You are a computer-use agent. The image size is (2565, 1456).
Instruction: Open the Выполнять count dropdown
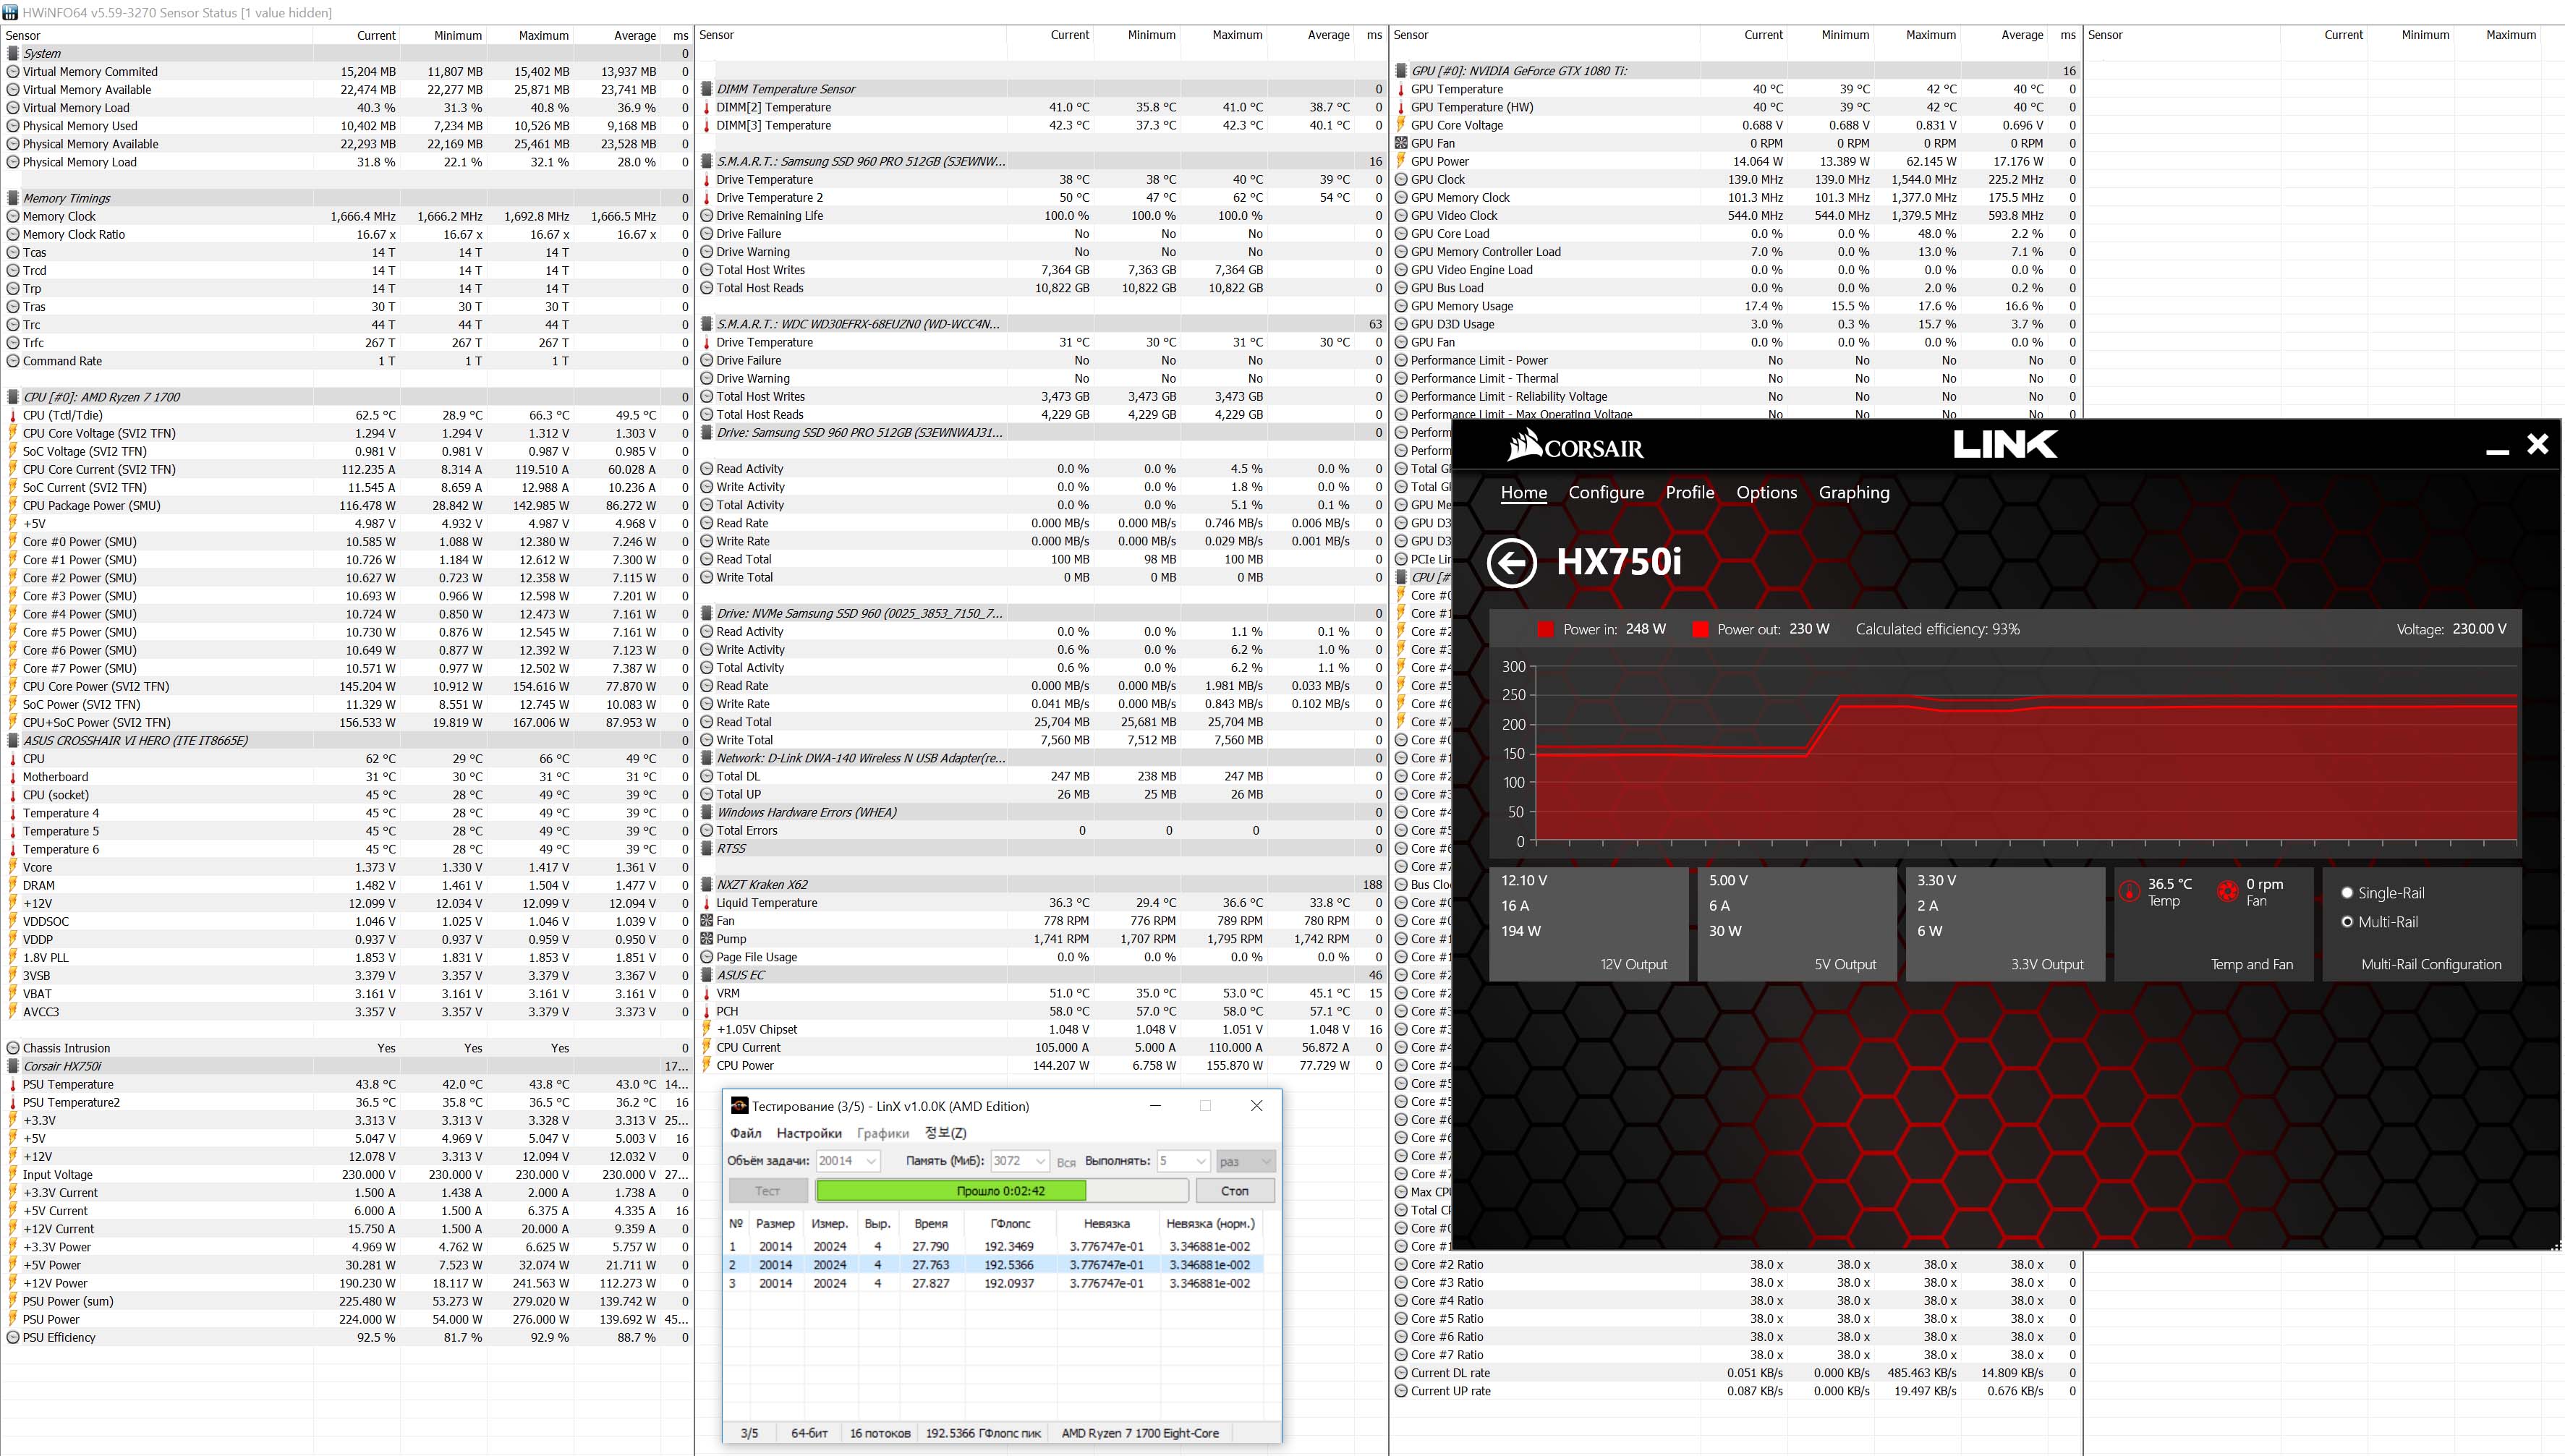[x=1200, y=1161]
